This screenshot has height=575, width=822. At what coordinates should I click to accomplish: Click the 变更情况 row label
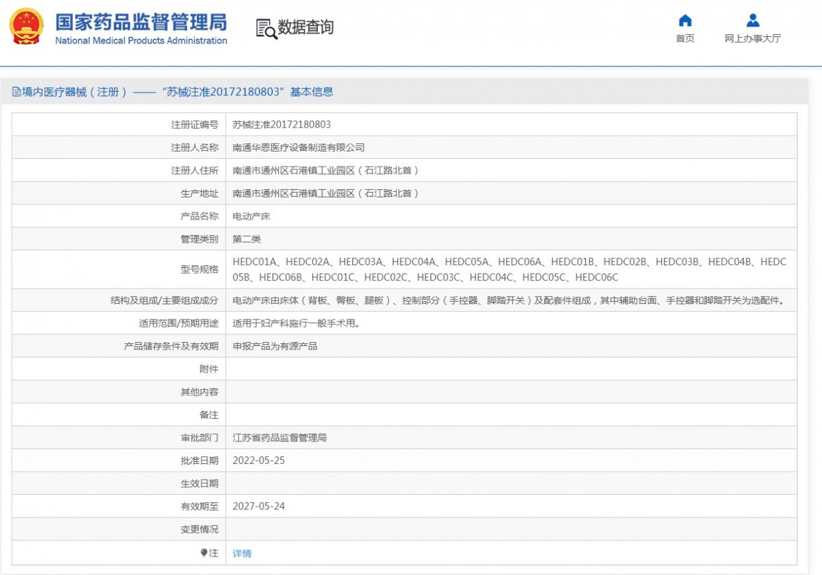(199, 529)
